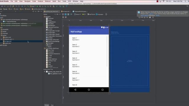Select the Switch widget in the palette

click(x=49, y=45)
